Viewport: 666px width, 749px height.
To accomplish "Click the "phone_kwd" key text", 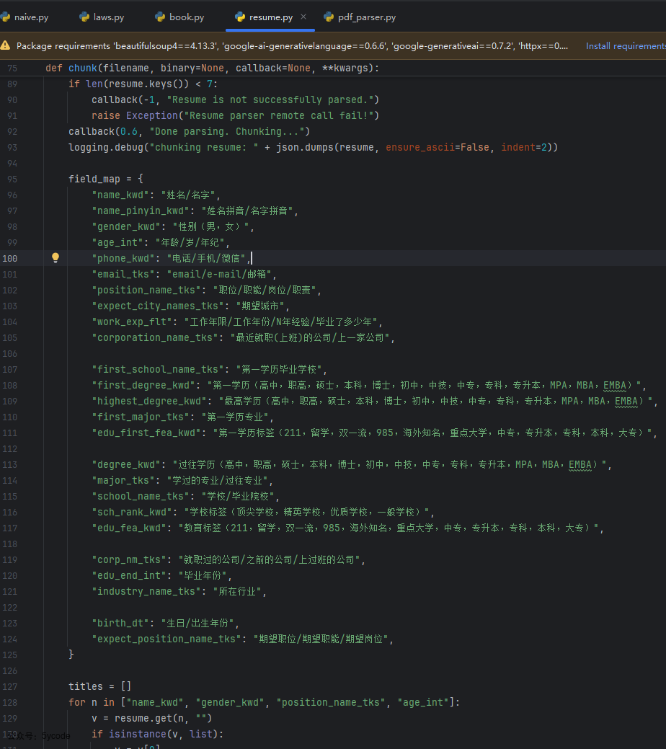I will click(x=123, y=258).
